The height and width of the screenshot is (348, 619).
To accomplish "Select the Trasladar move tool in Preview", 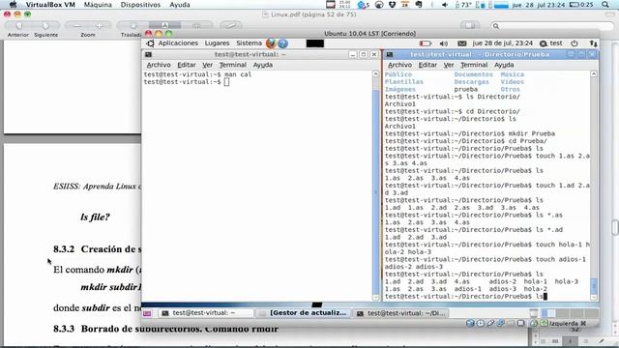I will coord(133,26).
